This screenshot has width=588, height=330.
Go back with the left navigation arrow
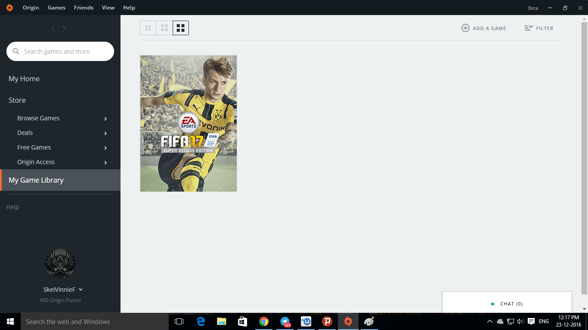[x=53, y=29]
